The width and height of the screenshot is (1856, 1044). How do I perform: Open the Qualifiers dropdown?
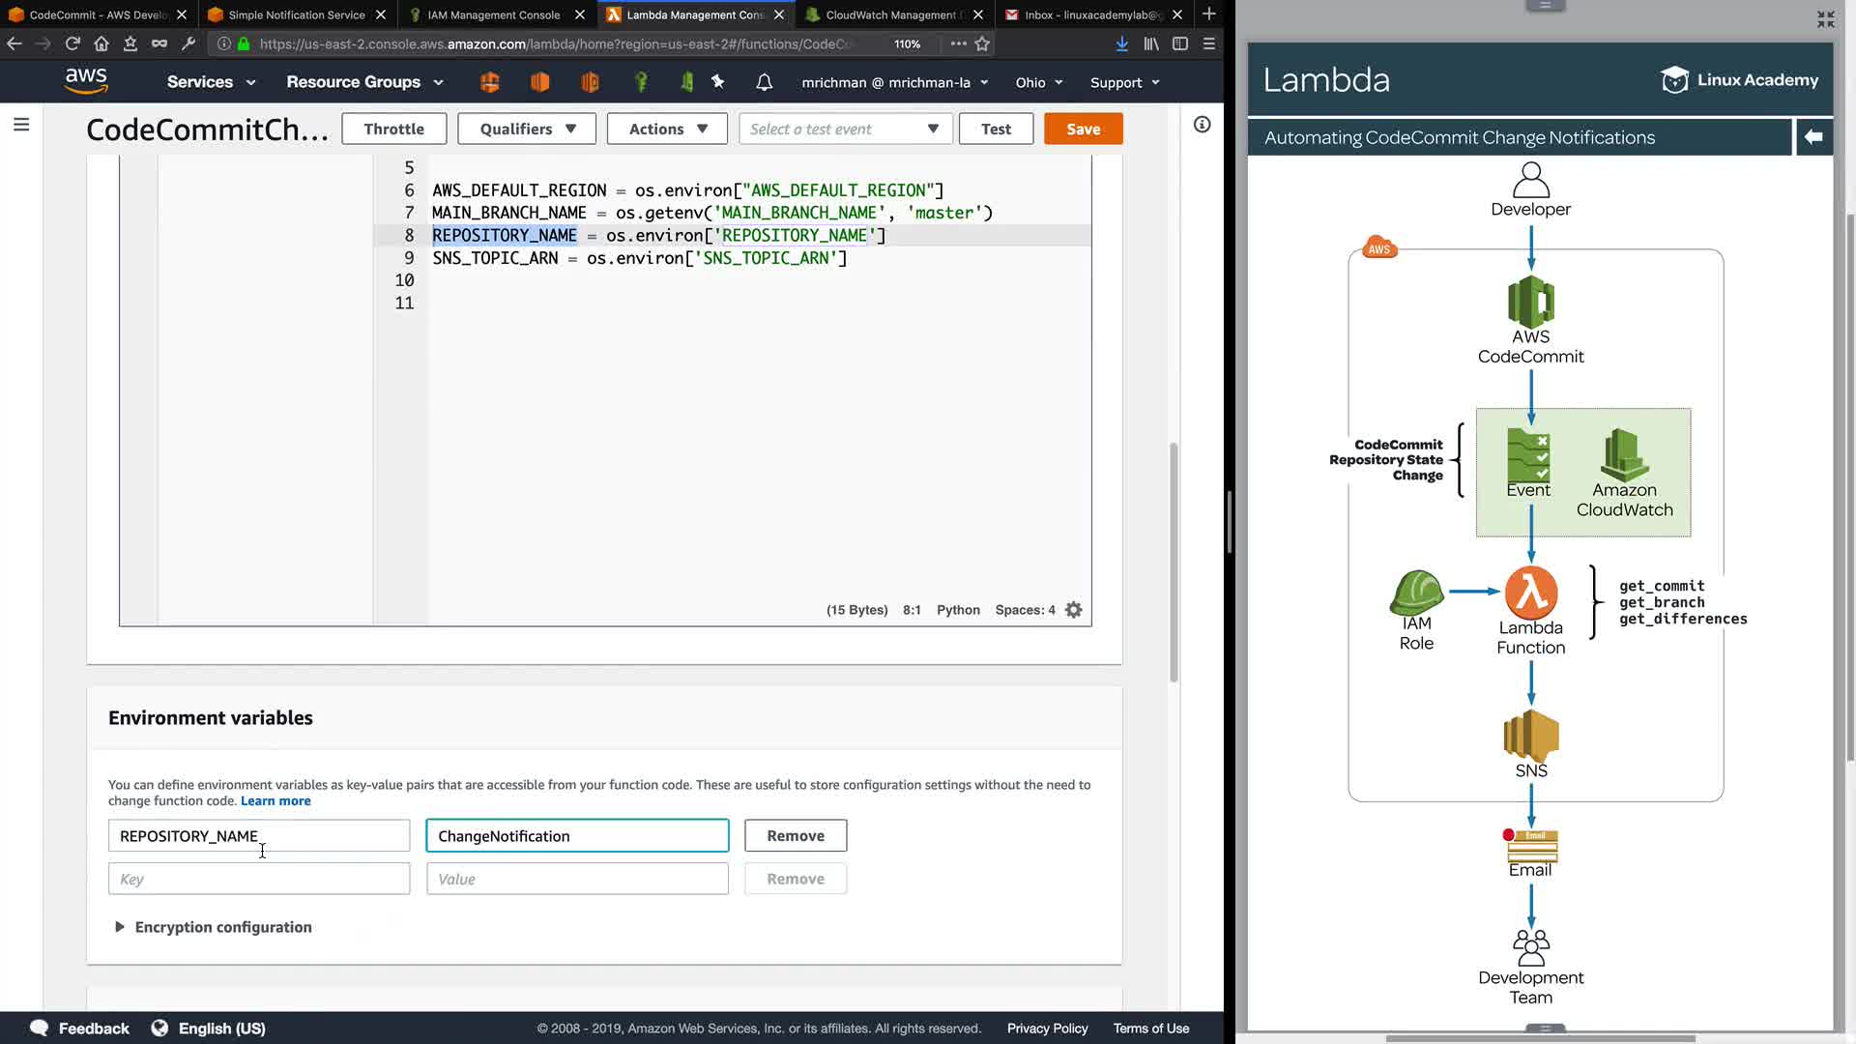click(x=528, y=129)
